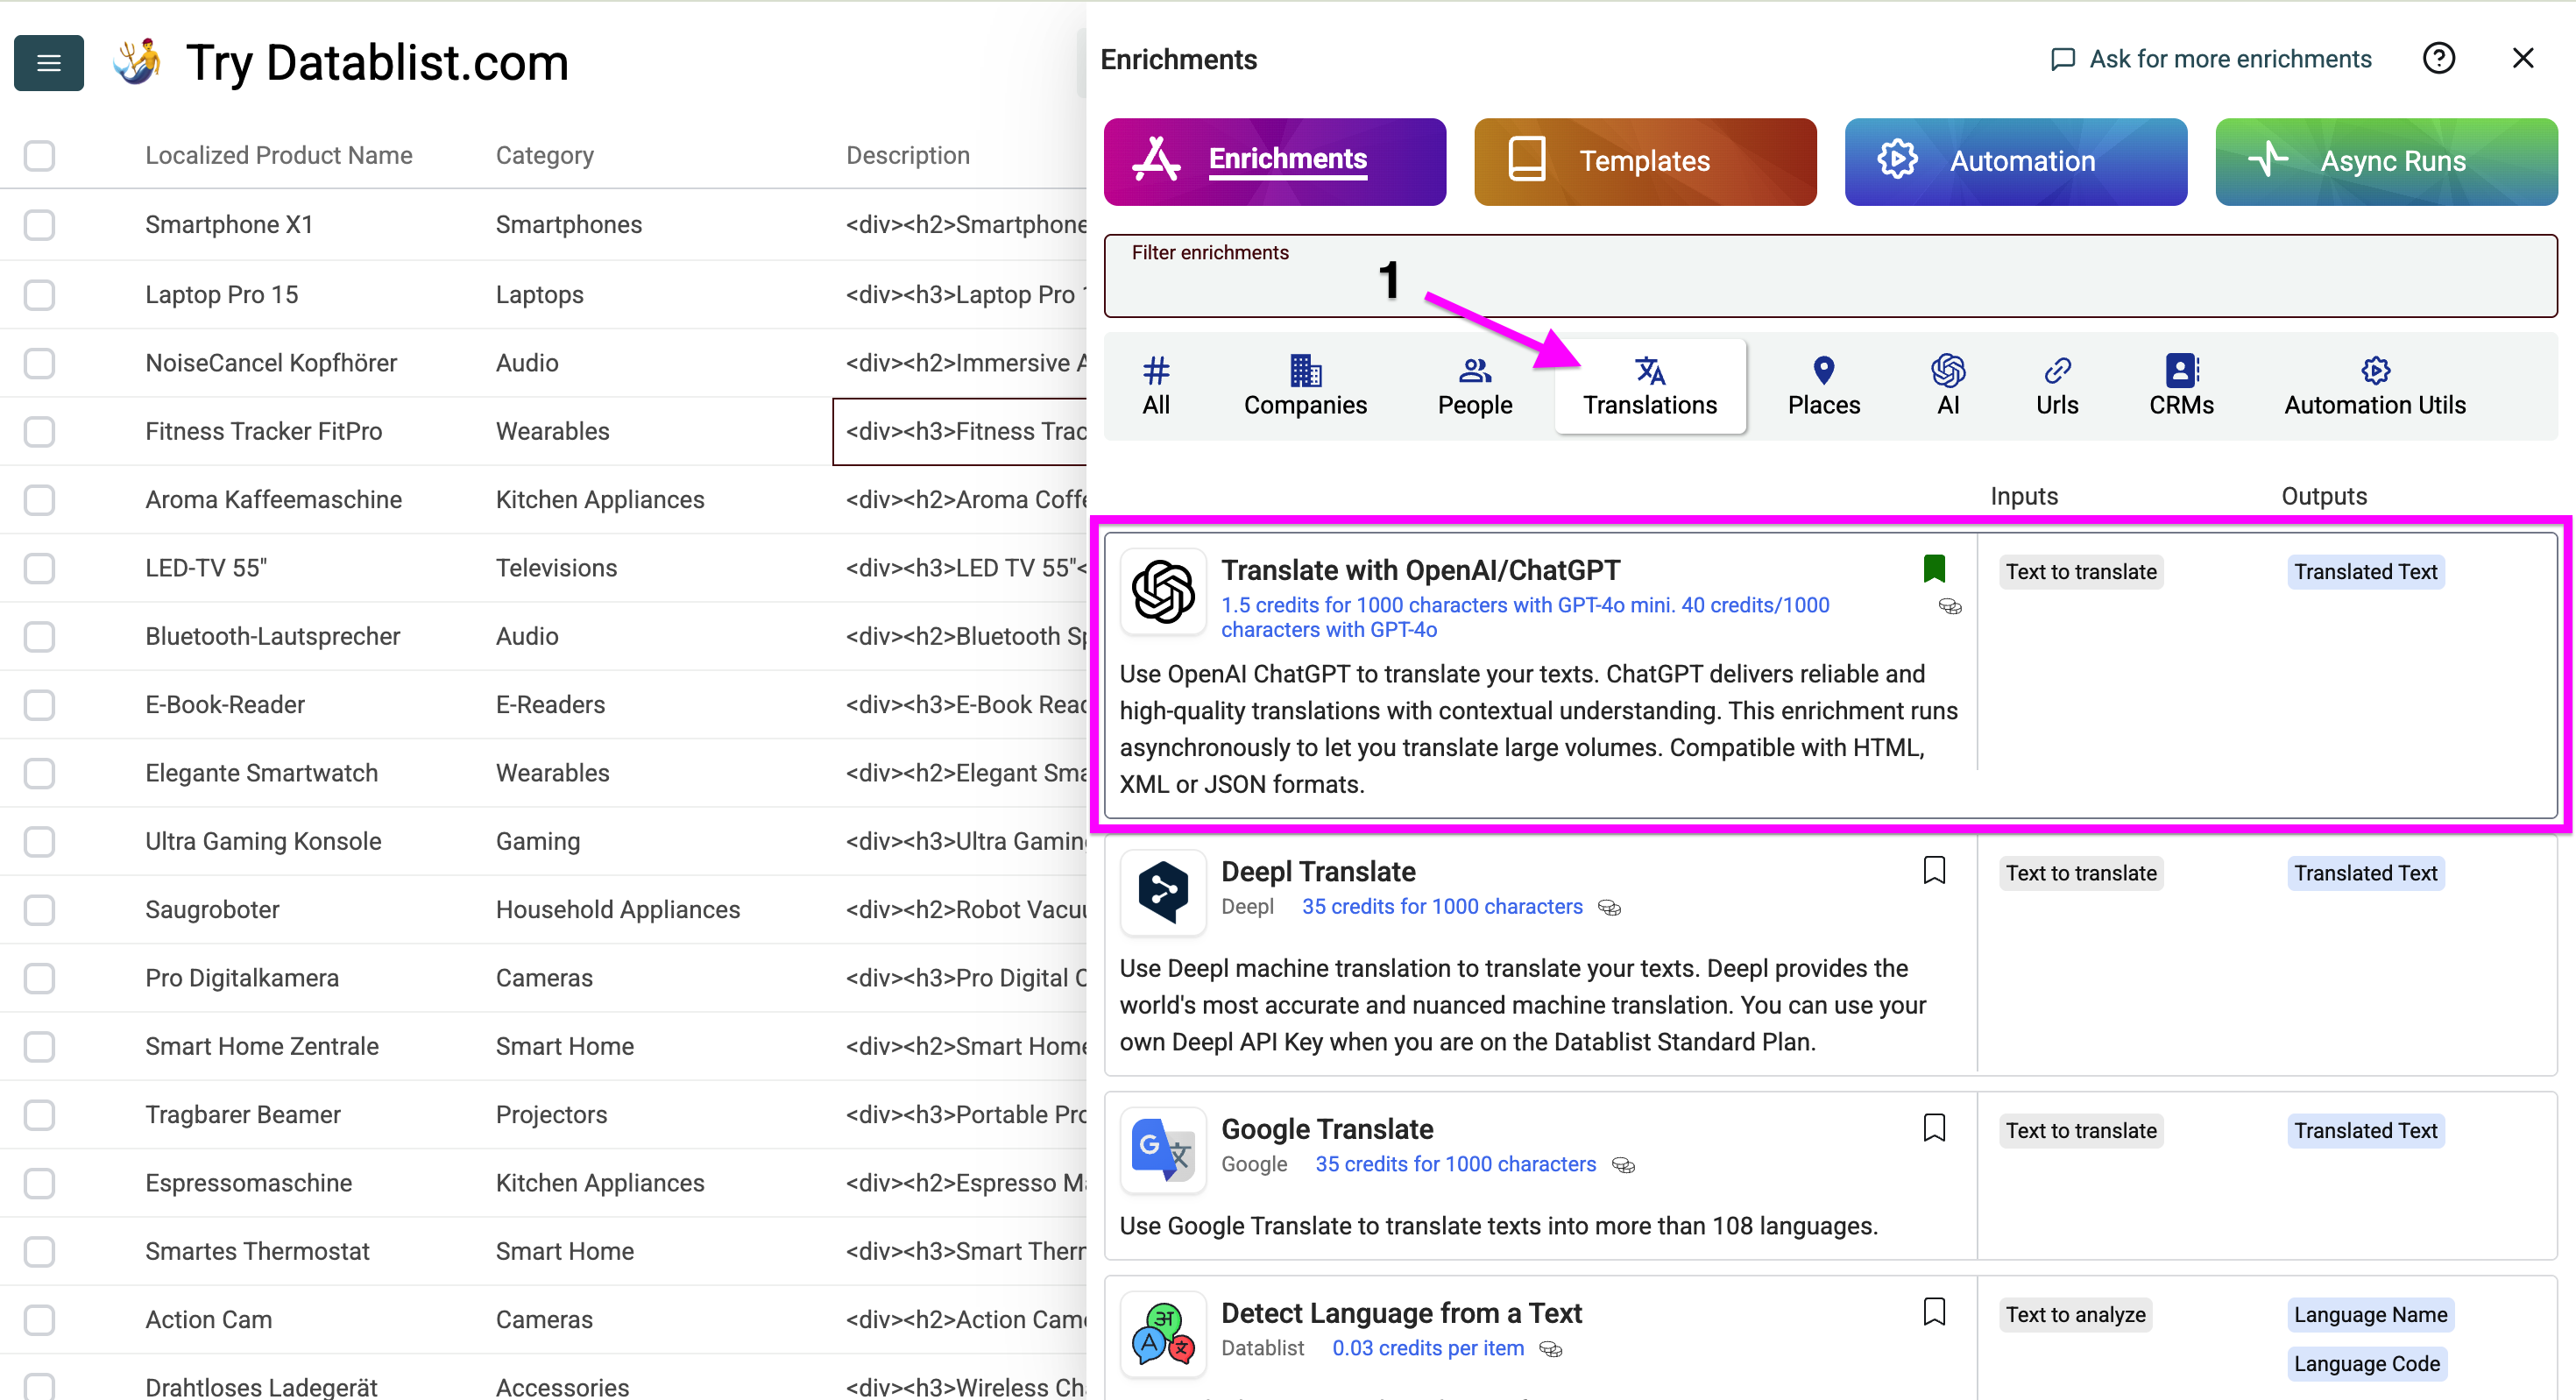The image size is (2576, 1400).
Task: Tick the Fitness Tracker FitPro row checkbox
Action: (x=39, y=432)
